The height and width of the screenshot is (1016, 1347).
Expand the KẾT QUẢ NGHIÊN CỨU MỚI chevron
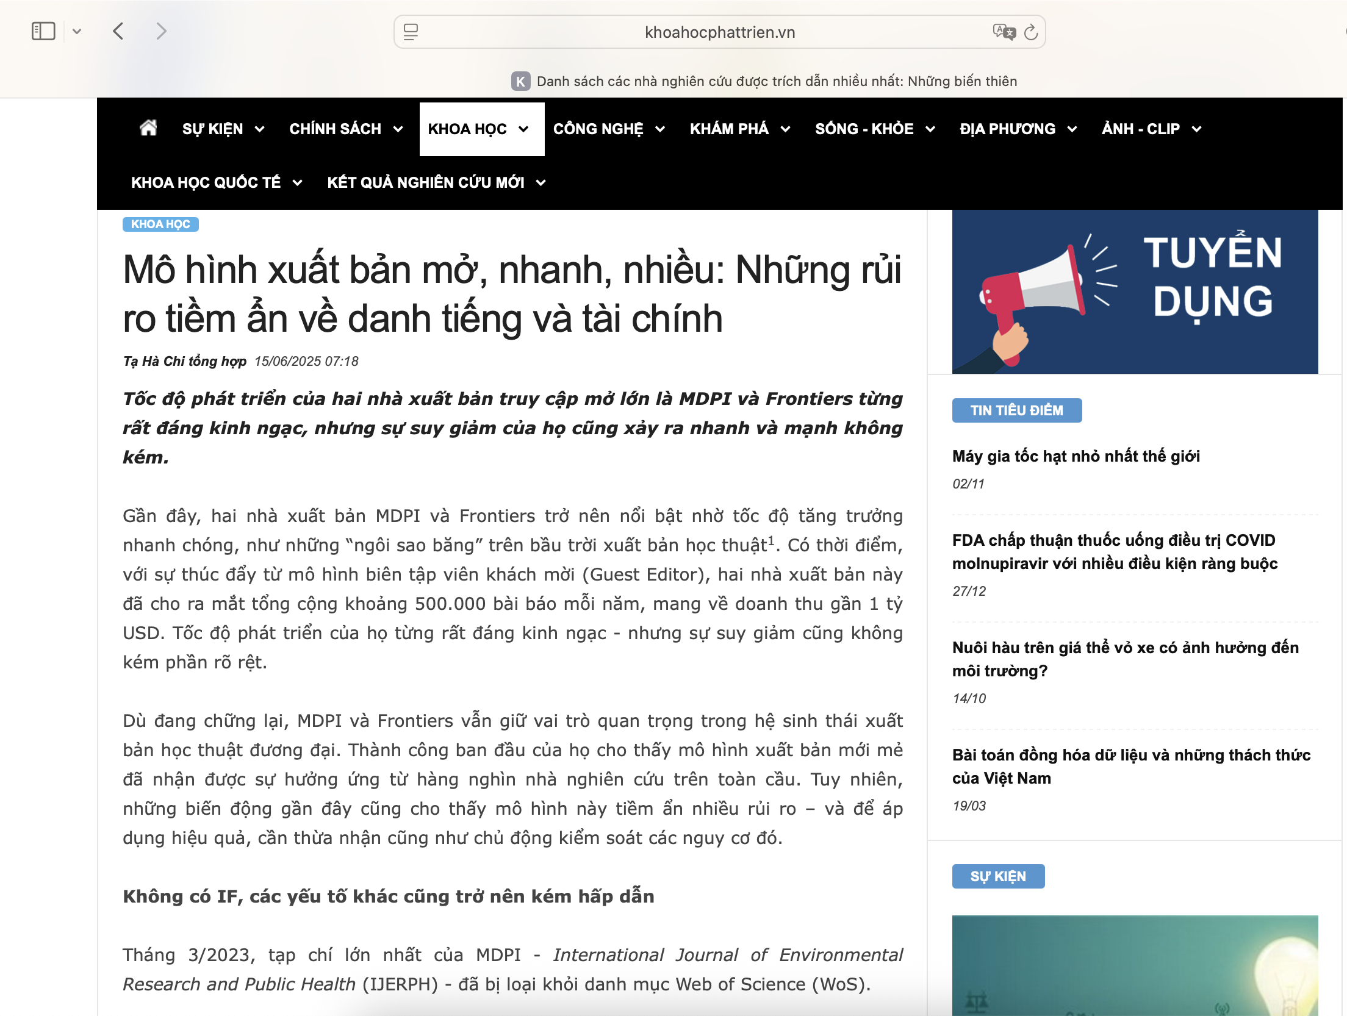(x=541, y=183)
